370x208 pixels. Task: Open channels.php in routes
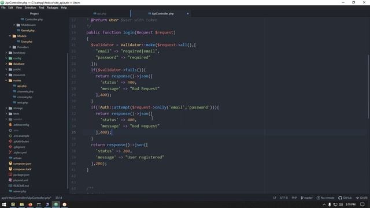point(25,91)
